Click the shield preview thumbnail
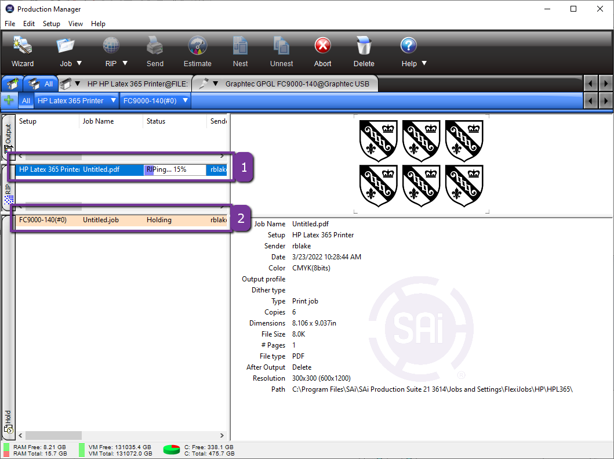The width and height of the screenshot is (614, 459). pos(421,164)
